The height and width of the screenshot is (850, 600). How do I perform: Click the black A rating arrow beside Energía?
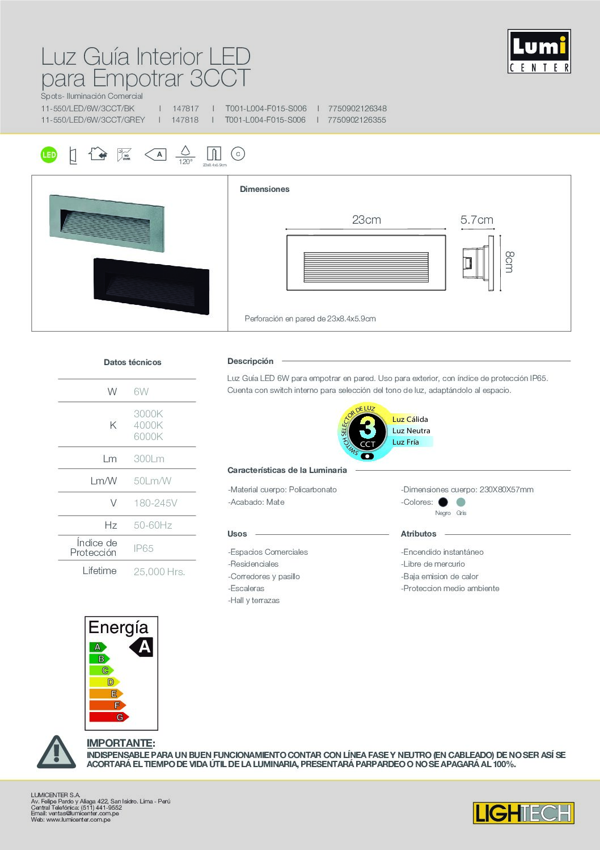pyautogui.click(x=142, y=647)
